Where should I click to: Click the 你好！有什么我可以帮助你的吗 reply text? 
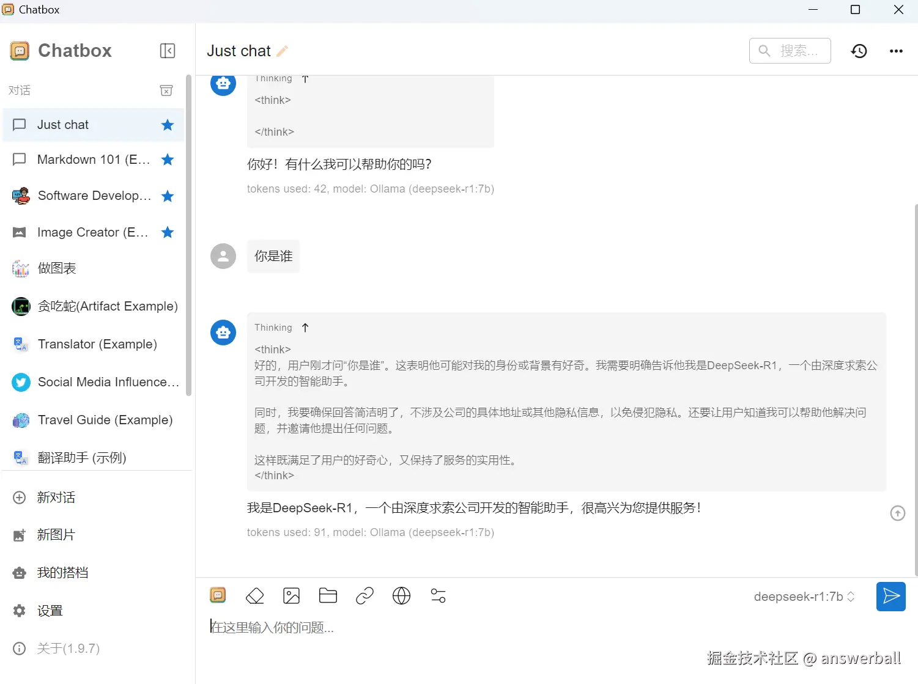[339, 164]
